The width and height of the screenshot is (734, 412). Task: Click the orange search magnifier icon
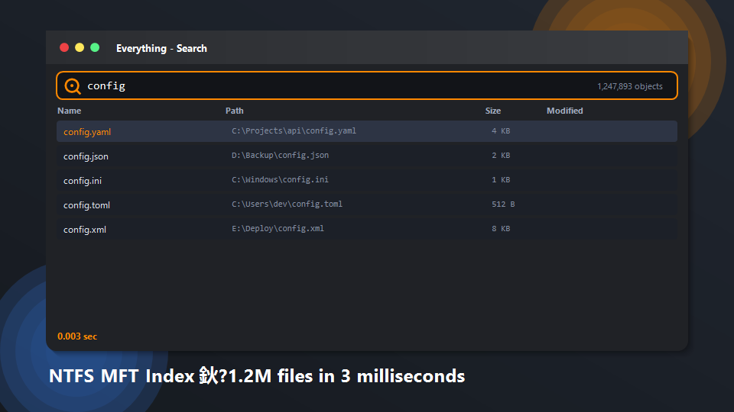coord(73,86)
